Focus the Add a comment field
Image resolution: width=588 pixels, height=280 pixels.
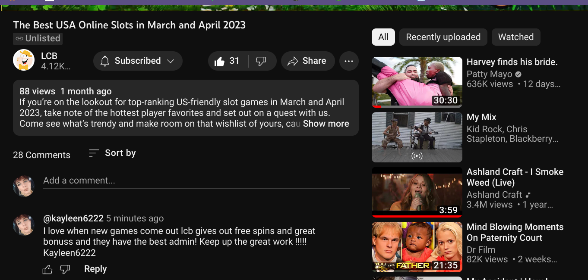pos(196,180)
